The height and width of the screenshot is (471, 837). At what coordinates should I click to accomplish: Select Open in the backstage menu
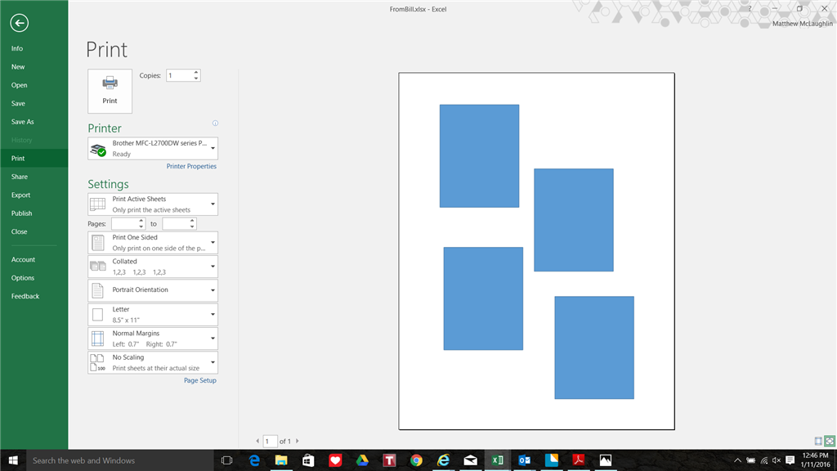point(34,85)
